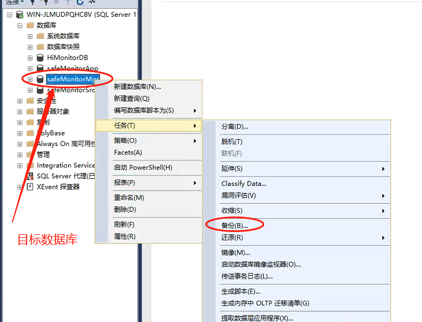Click the HiMonitorDB database cylinder icon
Screen dimensions: 422x322
(x=40, y=58)
